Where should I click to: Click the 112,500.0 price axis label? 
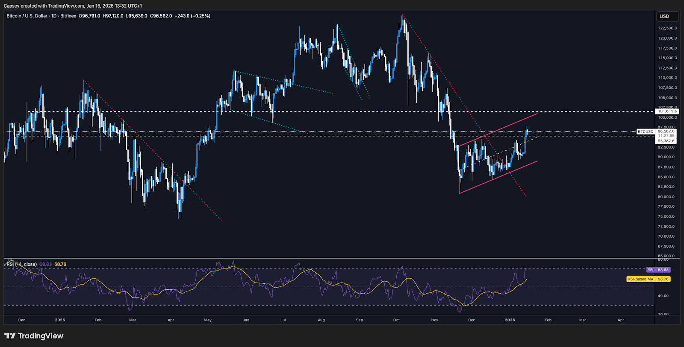click(667, 68)
